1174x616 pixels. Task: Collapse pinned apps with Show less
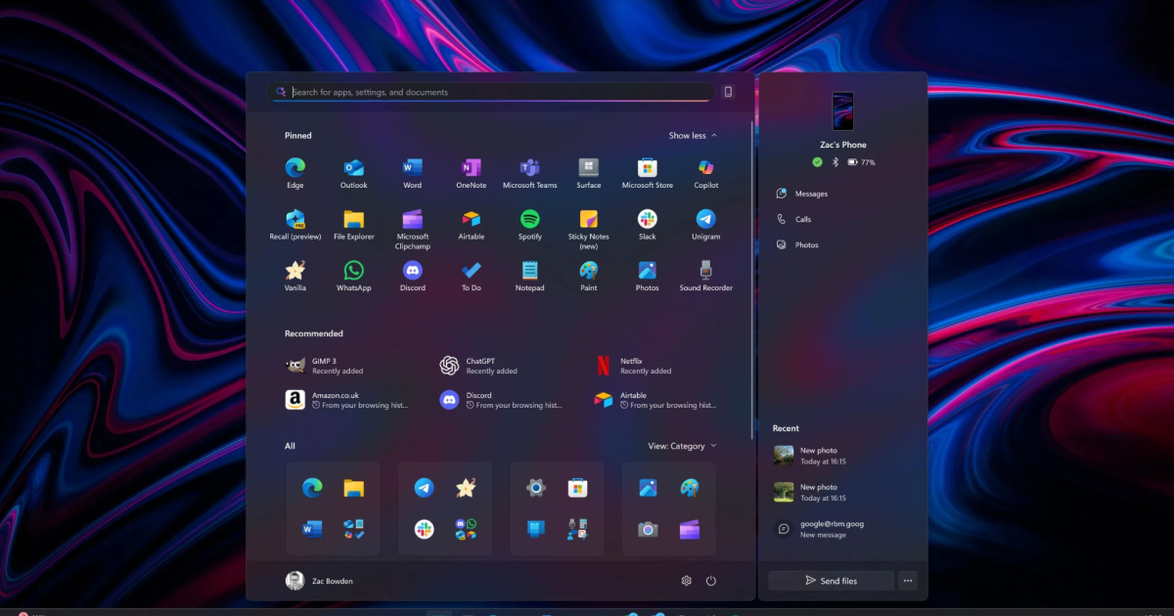click(x=693, y=136)
